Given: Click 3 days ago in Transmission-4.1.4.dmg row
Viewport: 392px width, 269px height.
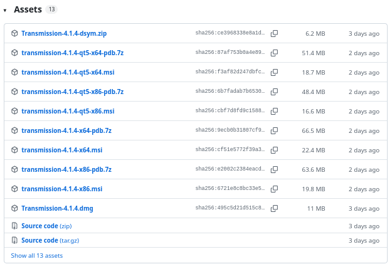Looking at the screenshot, I should [x=364, y=209].
